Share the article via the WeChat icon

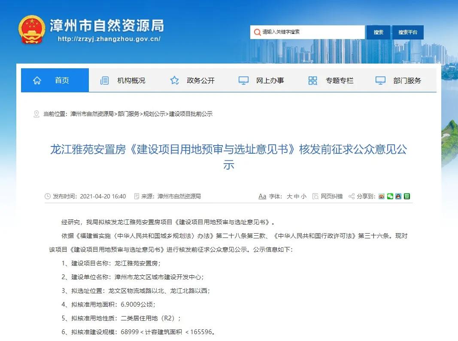tap(390, 196)
